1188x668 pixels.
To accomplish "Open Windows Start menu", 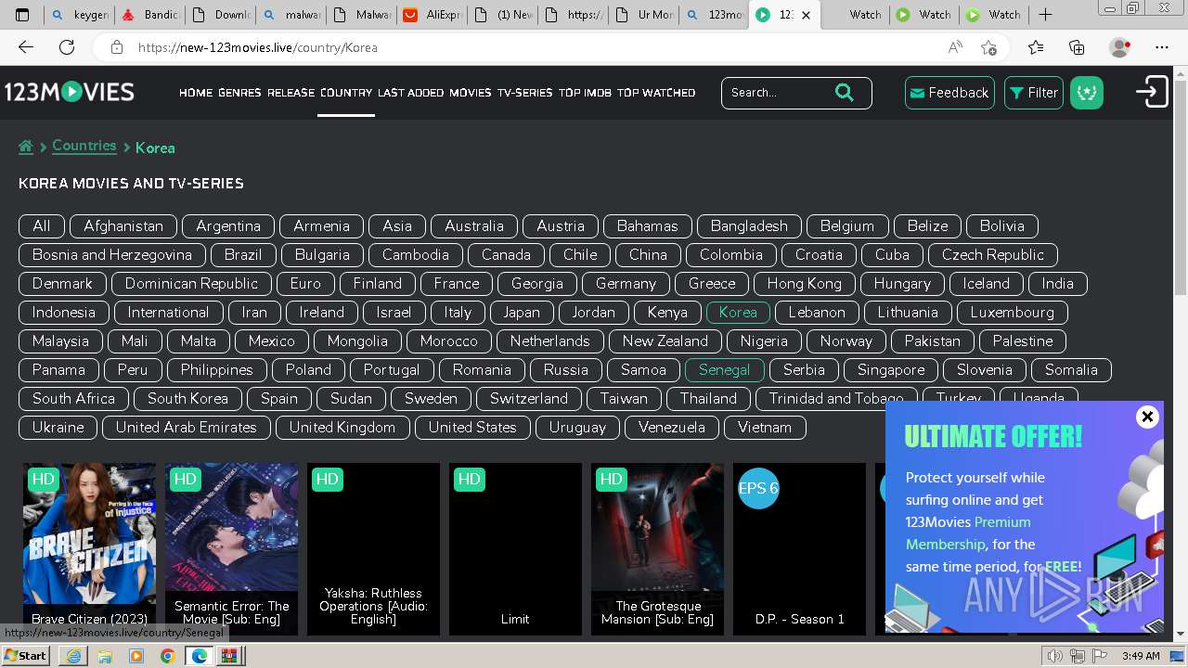I will click(x=25, y=655).
